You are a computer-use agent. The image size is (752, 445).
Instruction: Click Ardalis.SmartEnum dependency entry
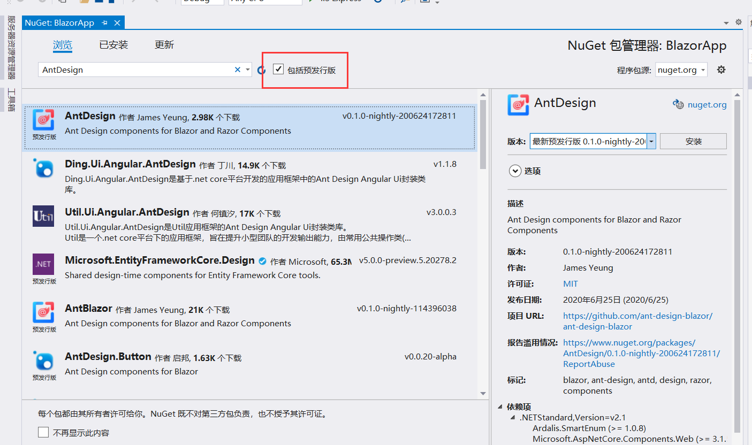click(x=589, y=428)
